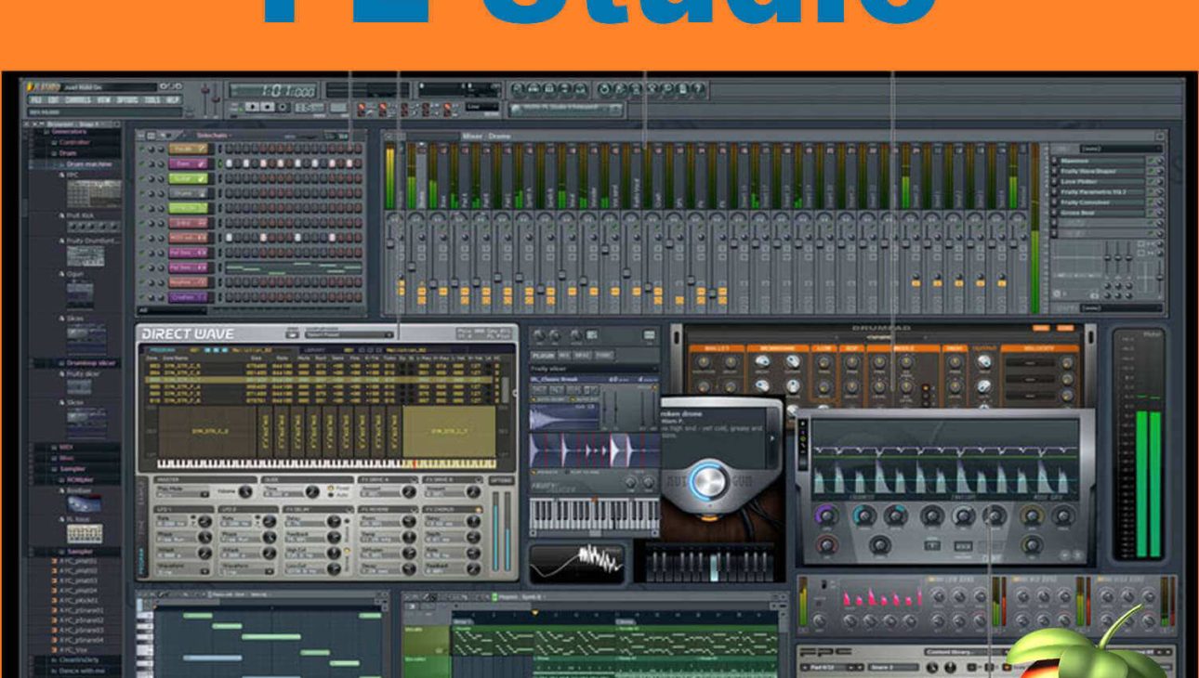This screenshot has width=1199, height=678.
Task: Click the DirectWave master Volume knob
Action: [245, 492]
